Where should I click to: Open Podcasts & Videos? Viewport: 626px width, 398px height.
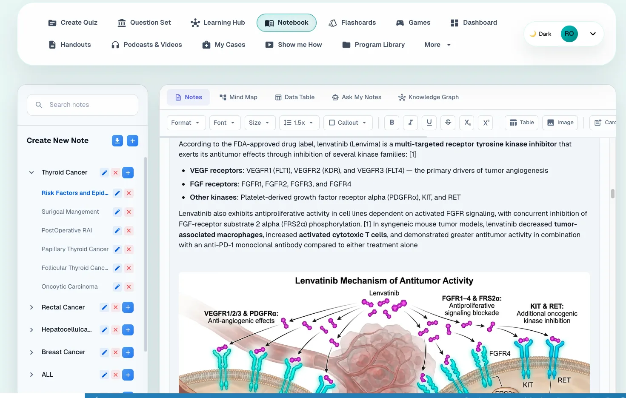point(146,45)
